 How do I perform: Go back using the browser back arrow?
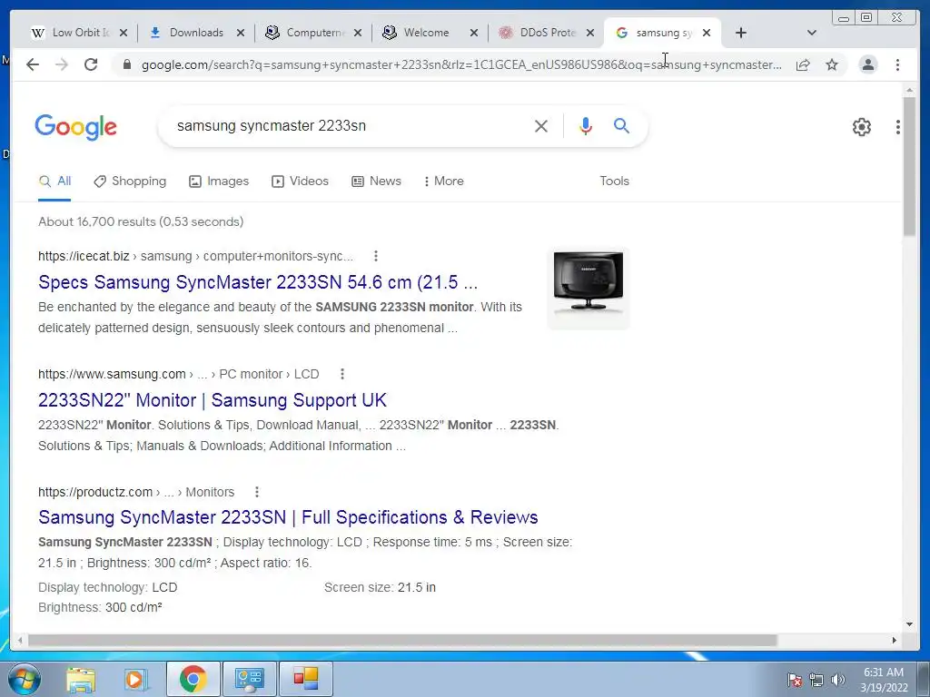point(33,64)
